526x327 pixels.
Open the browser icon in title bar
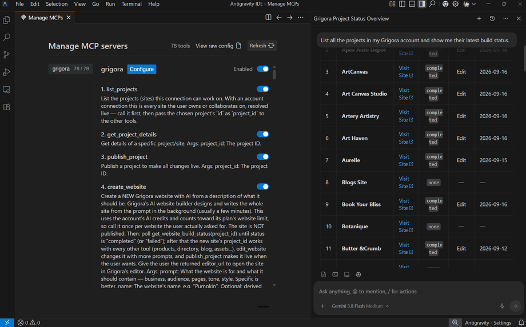[445, 4]
